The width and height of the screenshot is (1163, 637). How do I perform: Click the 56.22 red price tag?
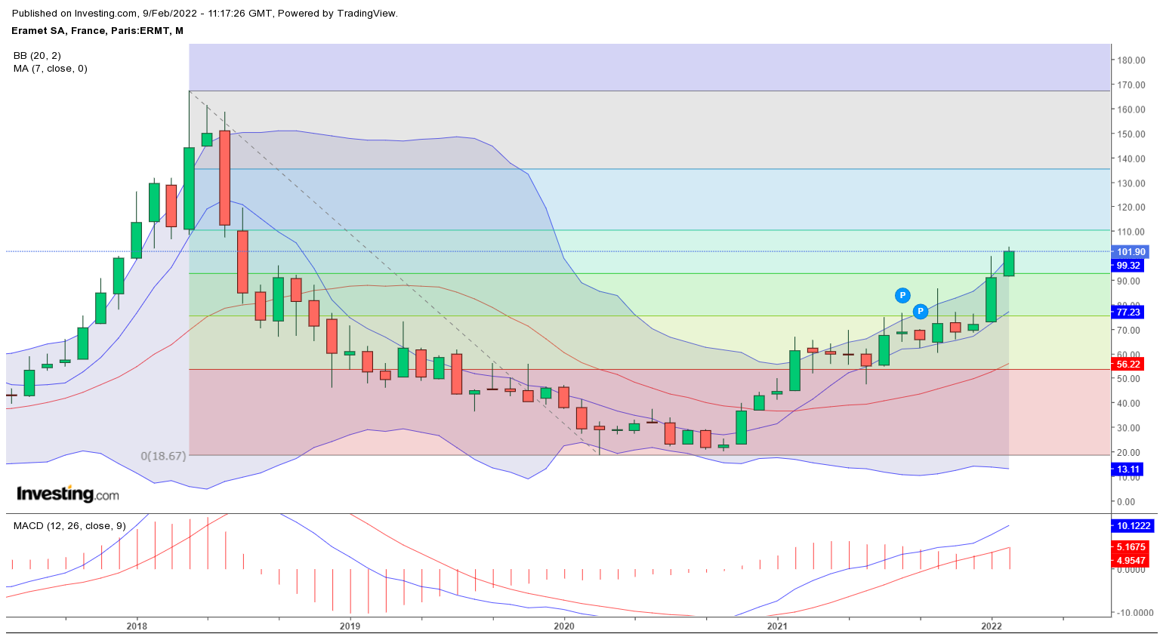click(x=1128, y=364)
